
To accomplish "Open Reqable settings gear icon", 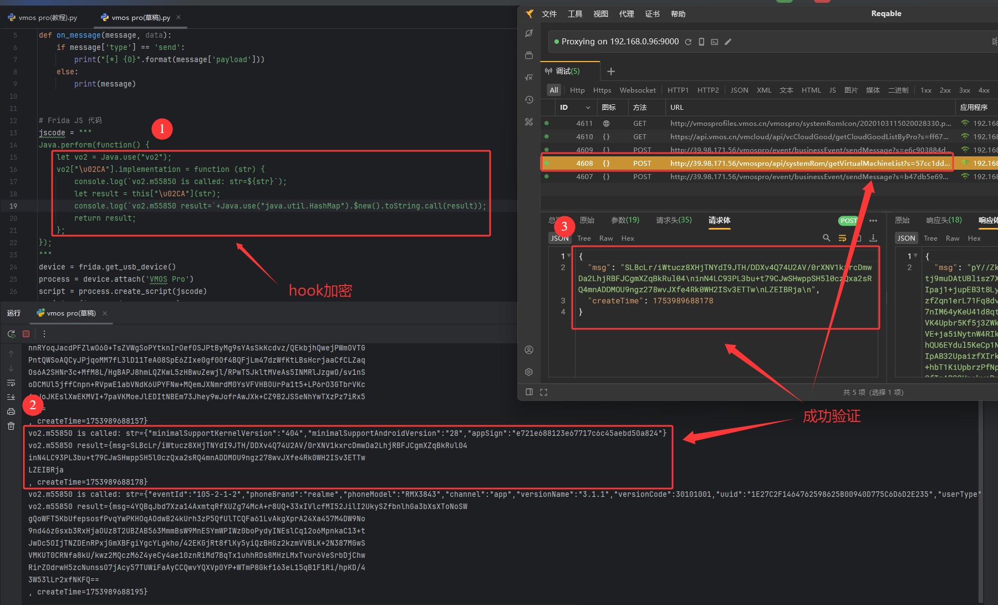I will (529, 372).
